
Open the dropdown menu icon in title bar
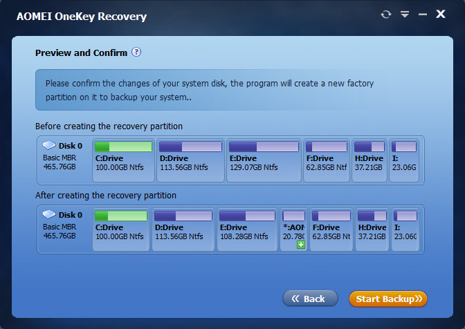405,14
